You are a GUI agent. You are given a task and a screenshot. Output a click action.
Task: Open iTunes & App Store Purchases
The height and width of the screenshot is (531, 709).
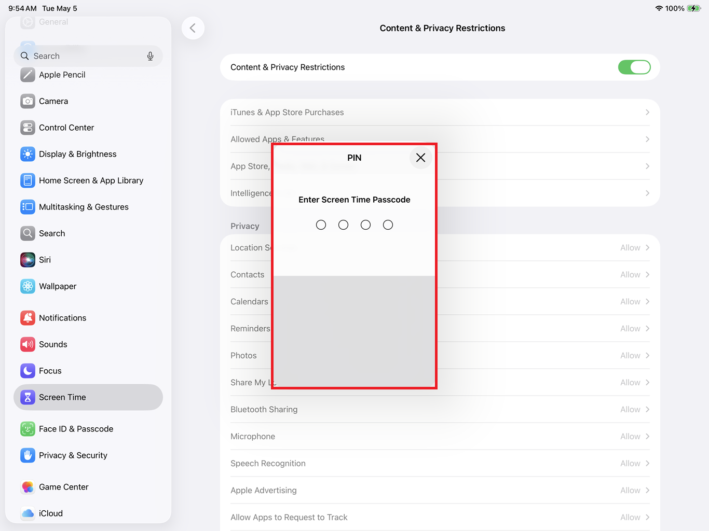[440, 113]
